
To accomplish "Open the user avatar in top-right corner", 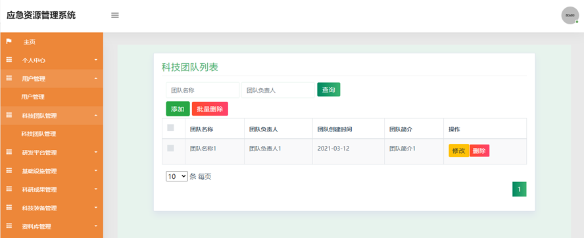I will (x=570, y=16).
